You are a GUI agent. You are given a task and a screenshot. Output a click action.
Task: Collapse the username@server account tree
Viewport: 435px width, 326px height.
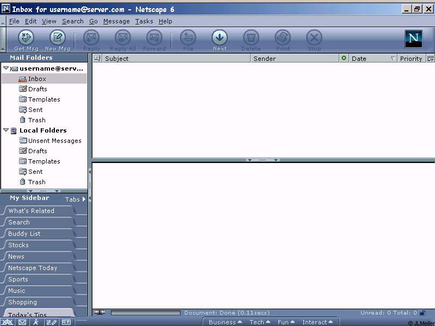point(6,68)
